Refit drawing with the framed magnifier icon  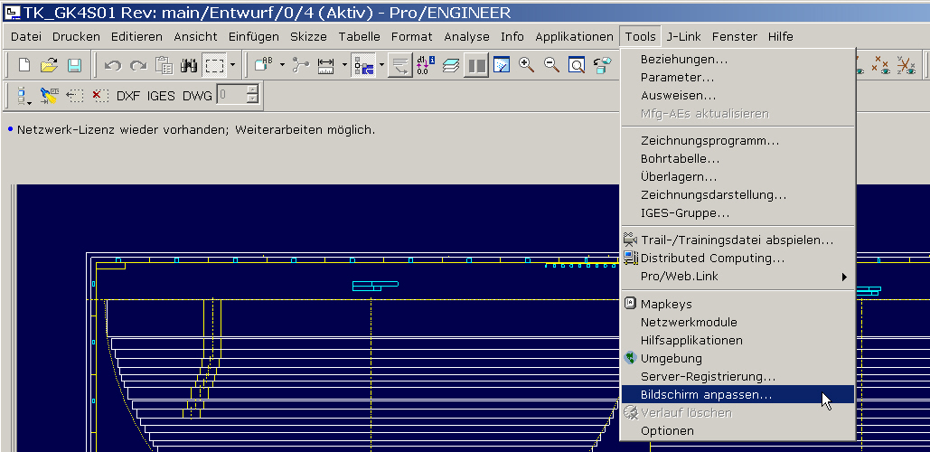pyautogui.click(x=578, y=65)
